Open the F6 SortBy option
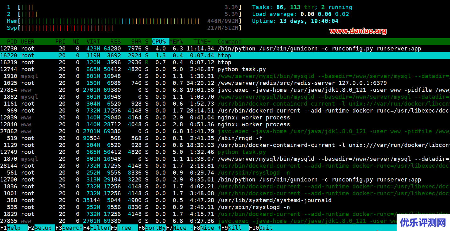The image size is (450, 231). 152,228
